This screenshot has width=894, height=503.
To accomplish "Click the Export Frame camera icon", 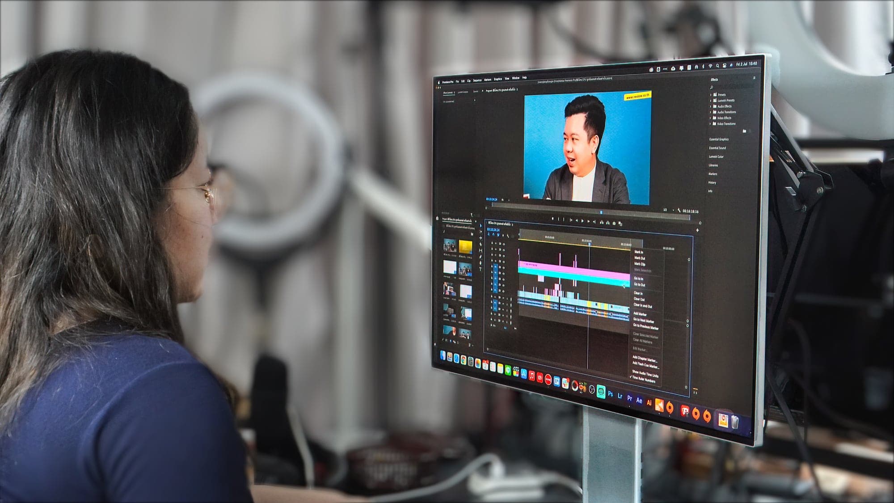I will pos(614,223).
